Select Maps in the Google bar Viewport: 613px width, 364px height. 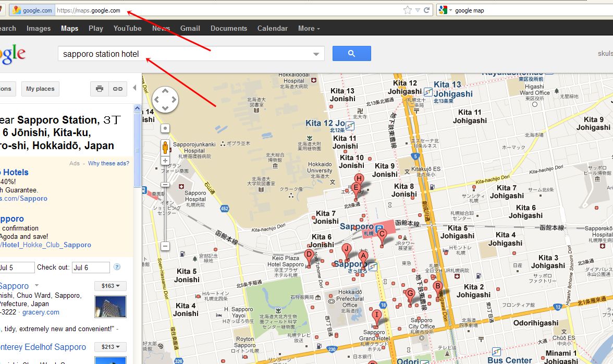(x=70, y=28)
